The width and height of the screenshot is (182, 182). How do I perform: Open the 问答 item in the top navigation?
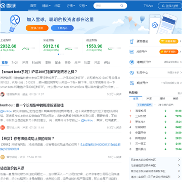tap(58, 6)
